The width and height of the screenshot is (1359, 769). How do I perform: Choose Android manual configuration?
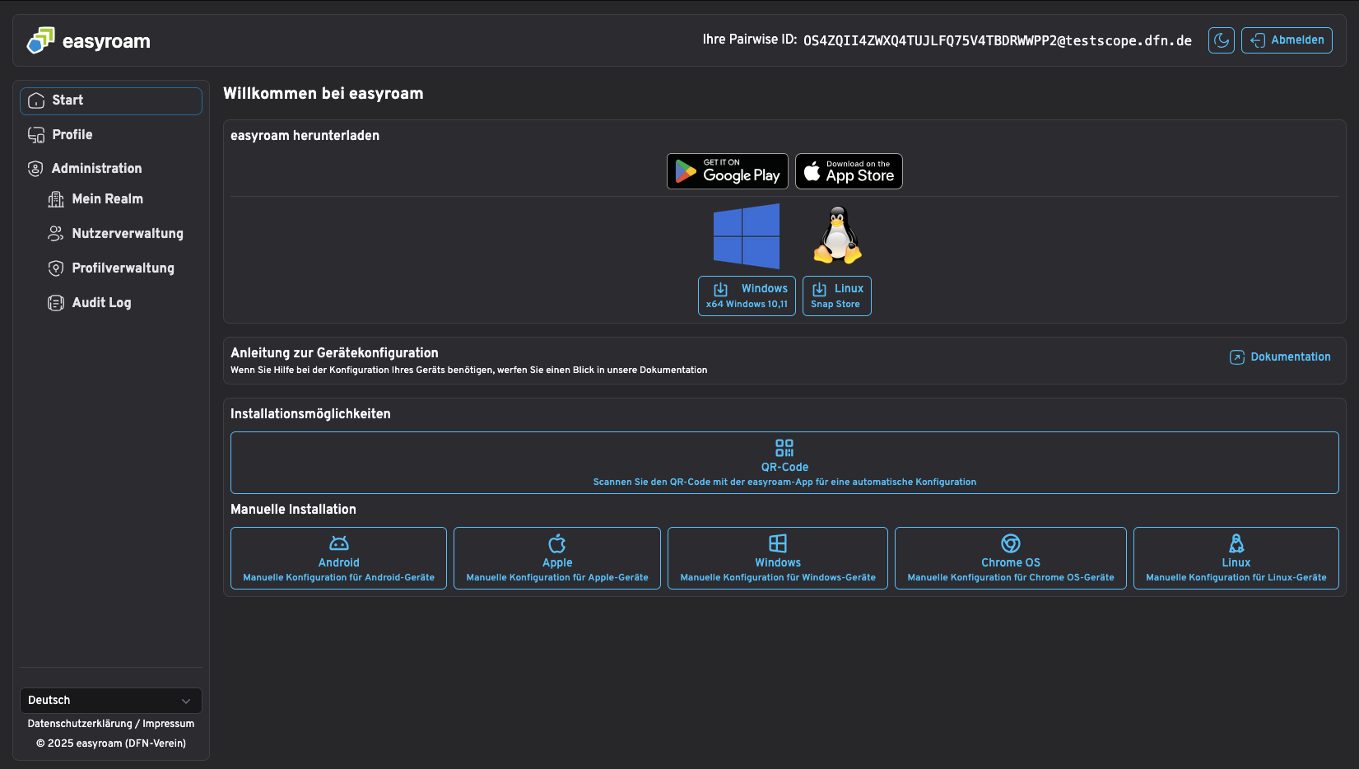(x=338, y=558)
